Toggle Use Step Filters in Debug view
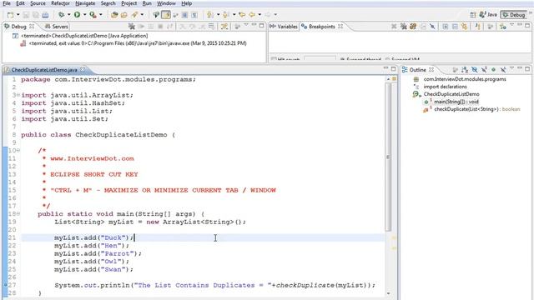 [x=224, y=26]
